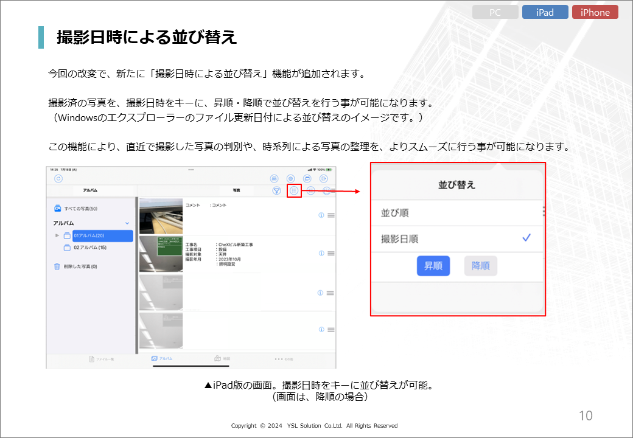Toggle 降順 descending order
This screenshot has height=438, width=633.
[x=480, y=266]
